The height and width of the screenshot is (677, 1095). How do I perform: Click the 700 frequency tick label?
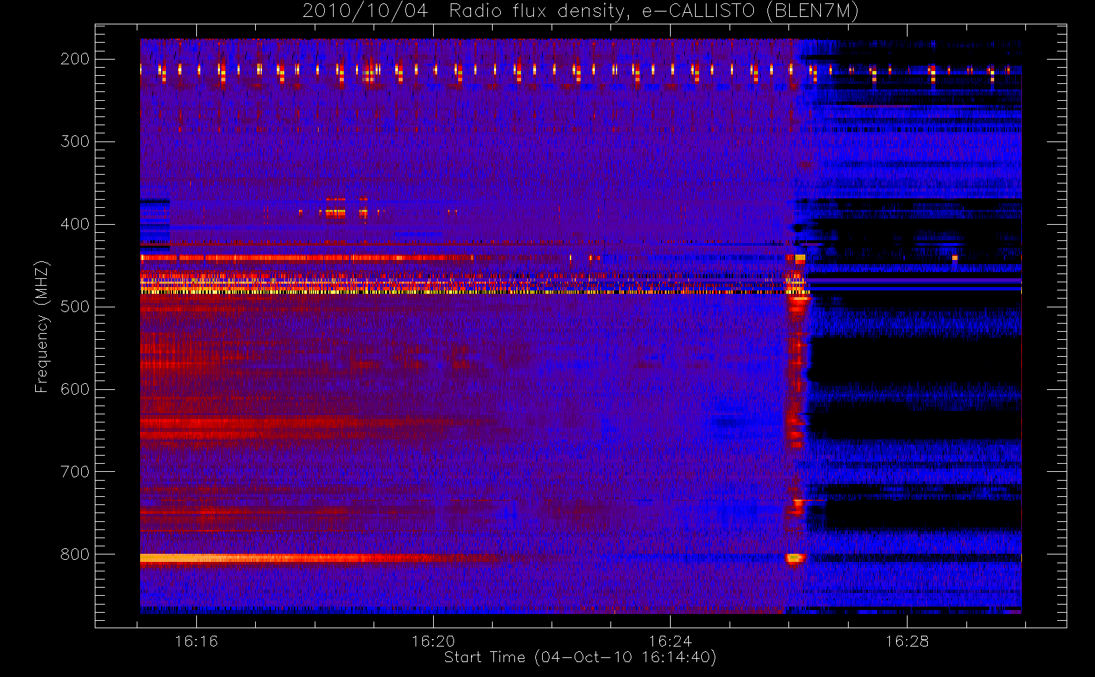click(74, 472)
